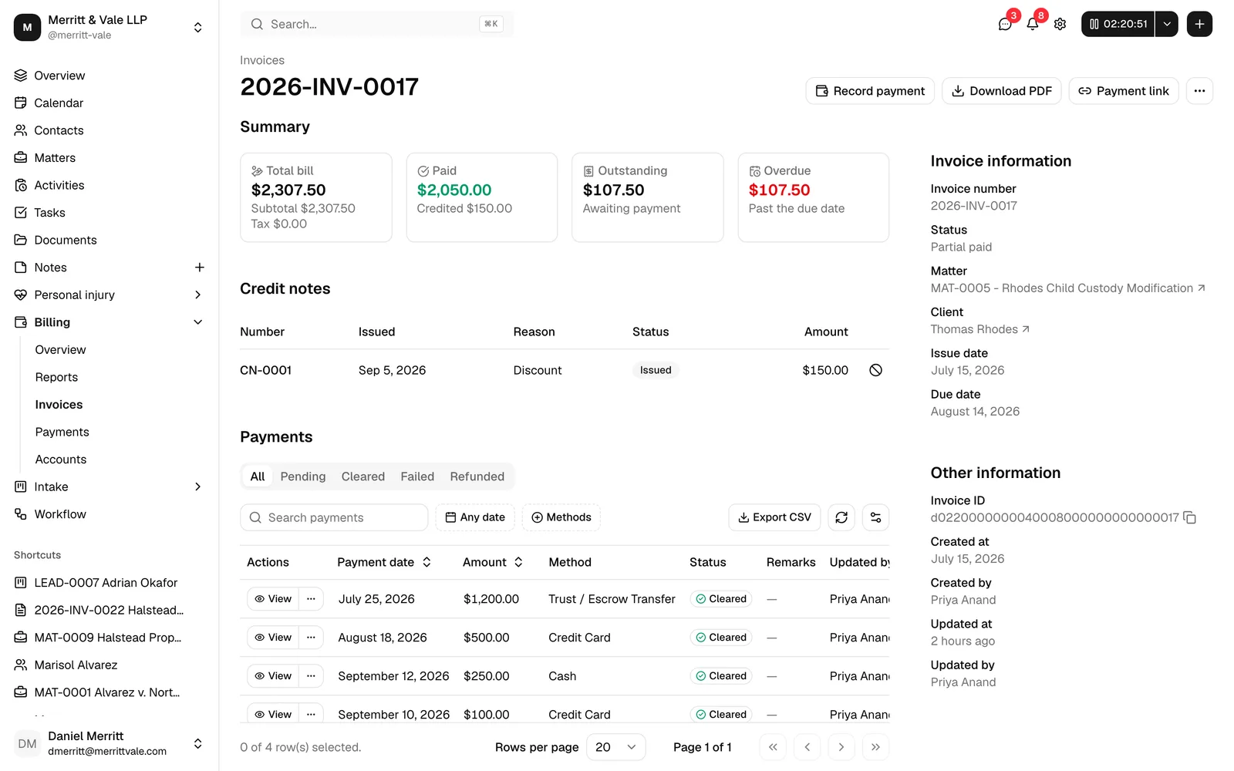Void credit note CN-0001
This screenshot has height=771, width=1234.
875,370
